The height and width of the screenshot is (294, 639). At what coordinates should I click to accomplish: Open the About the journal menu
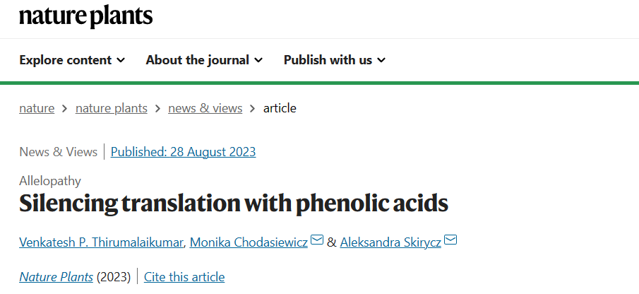pos(204,60)
